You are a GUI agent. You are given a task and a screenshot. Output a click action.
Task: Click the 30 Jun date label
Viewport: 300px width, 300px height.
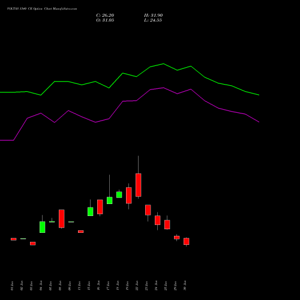[185, 286]
